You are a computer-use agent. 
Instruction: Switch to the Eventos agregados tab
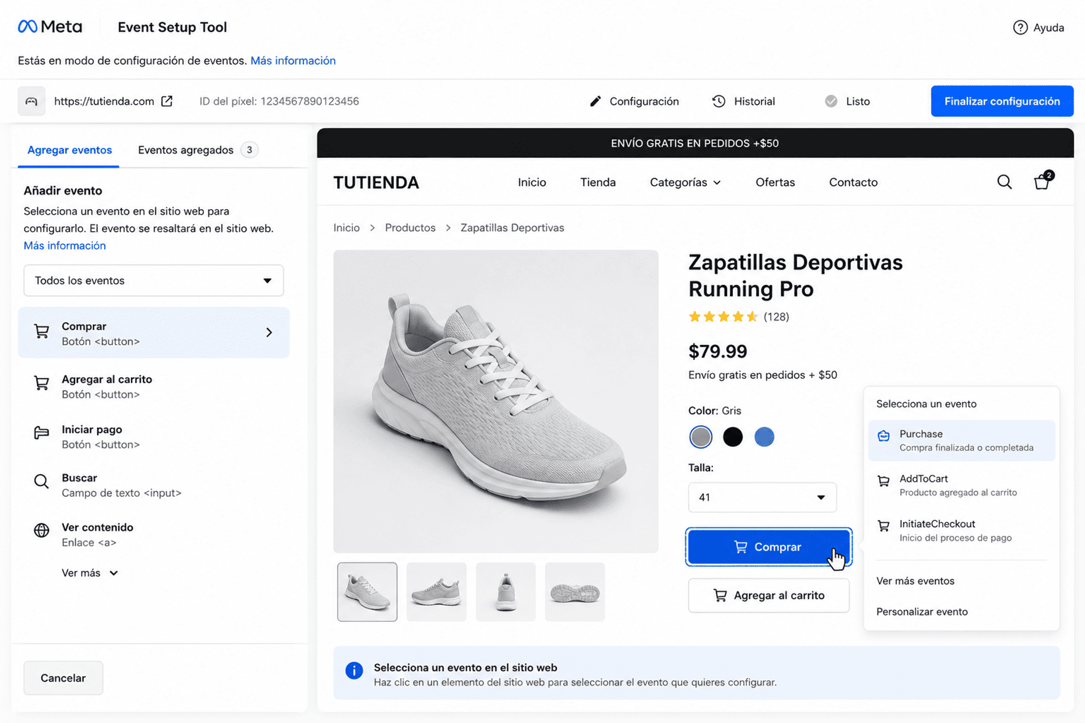pyautogui.click(x=198, y=150)
